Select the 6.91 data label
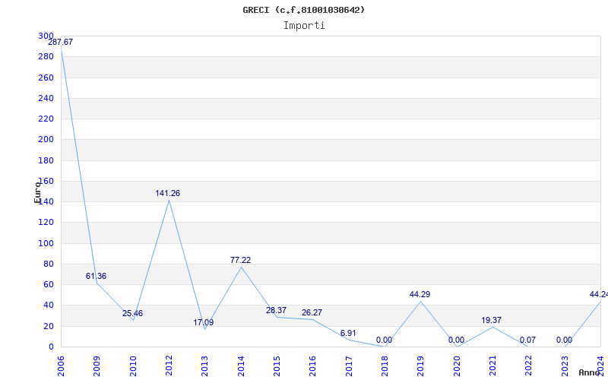 coord(348,333)
